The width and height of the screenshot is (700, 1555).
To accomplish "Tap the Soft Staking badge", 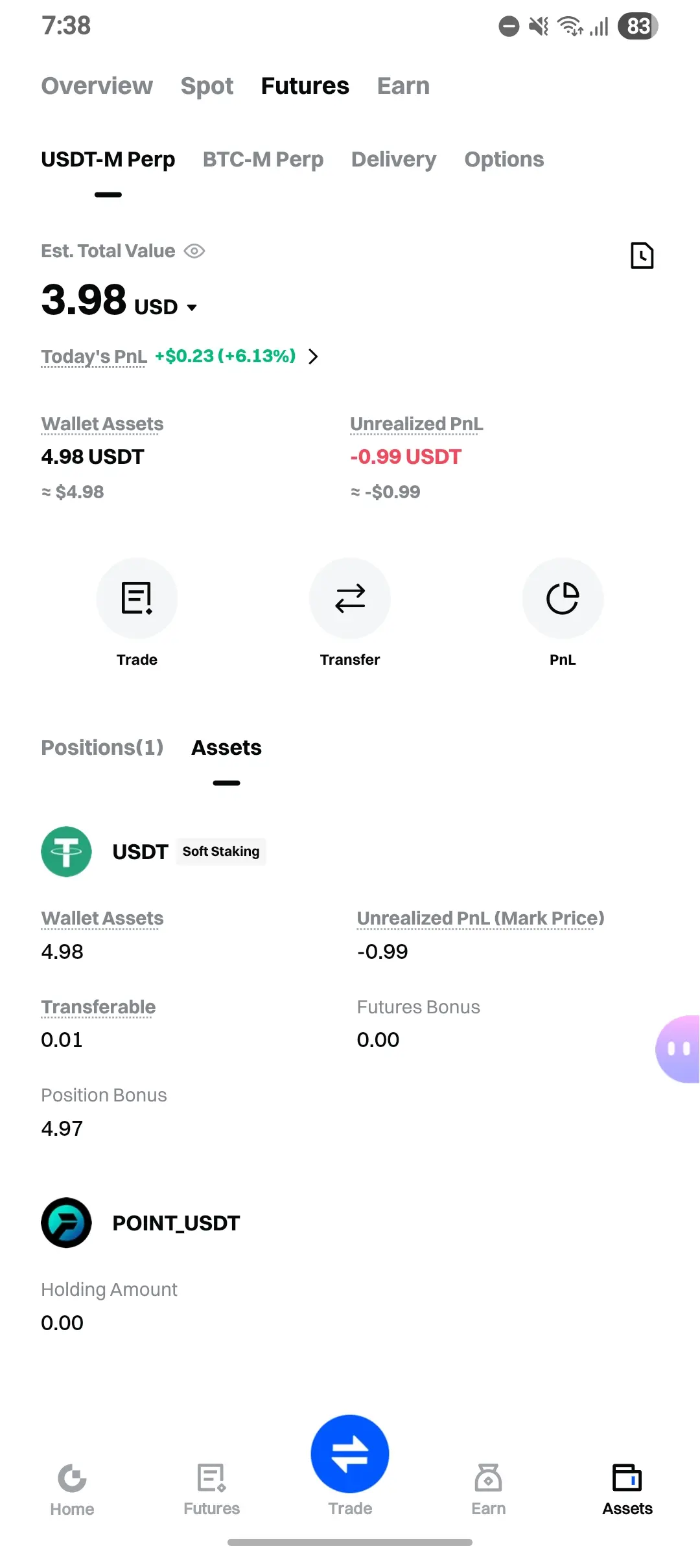I will tap(221, 851).
